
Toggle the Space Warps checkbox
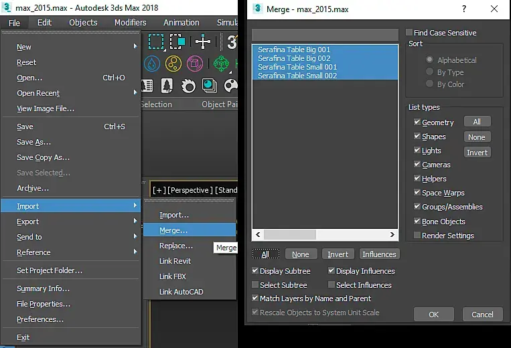[417, 192]
